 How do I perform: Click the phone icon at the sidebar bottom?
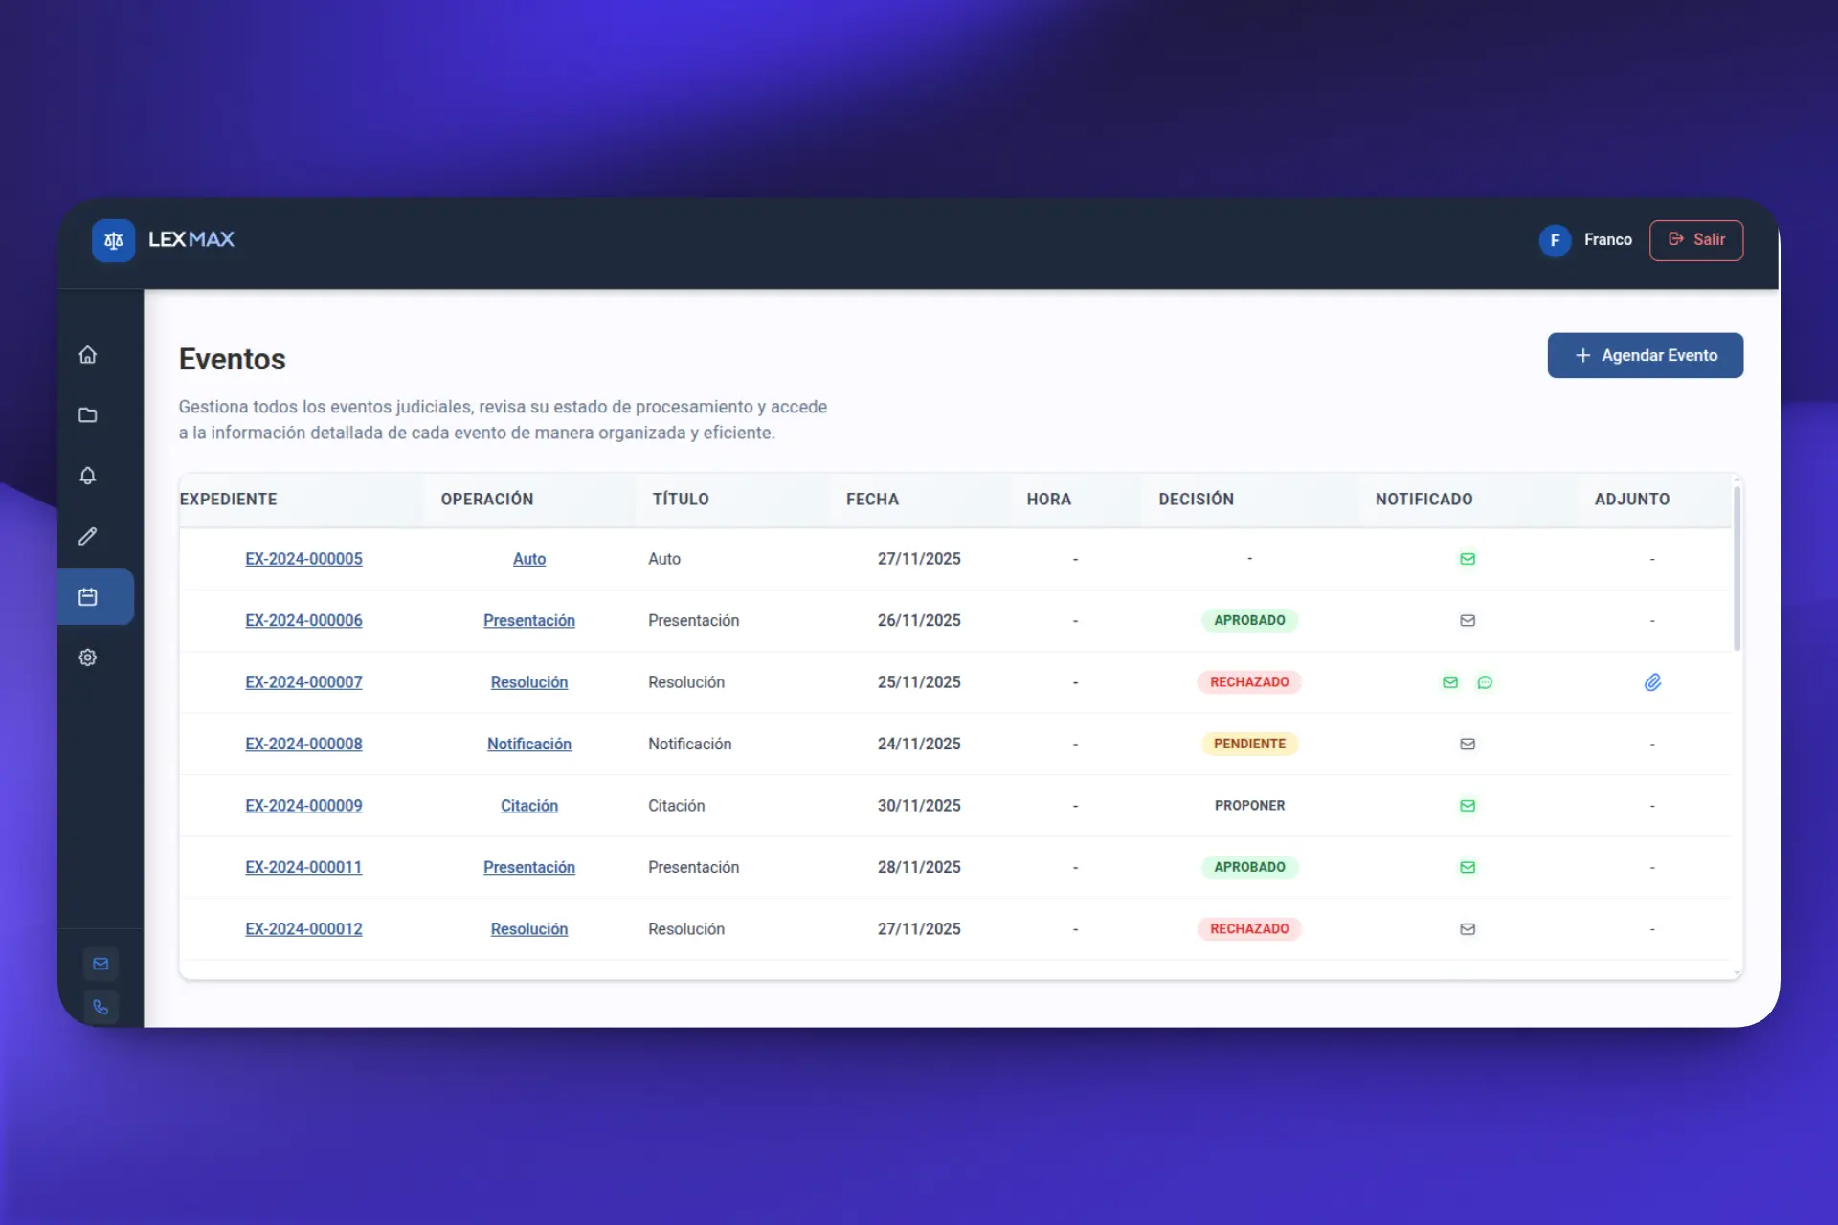(101, 1007)
